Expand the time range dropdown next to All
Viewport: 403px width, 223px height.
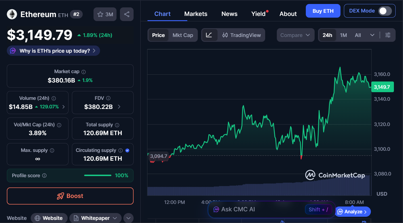(372, 35)
